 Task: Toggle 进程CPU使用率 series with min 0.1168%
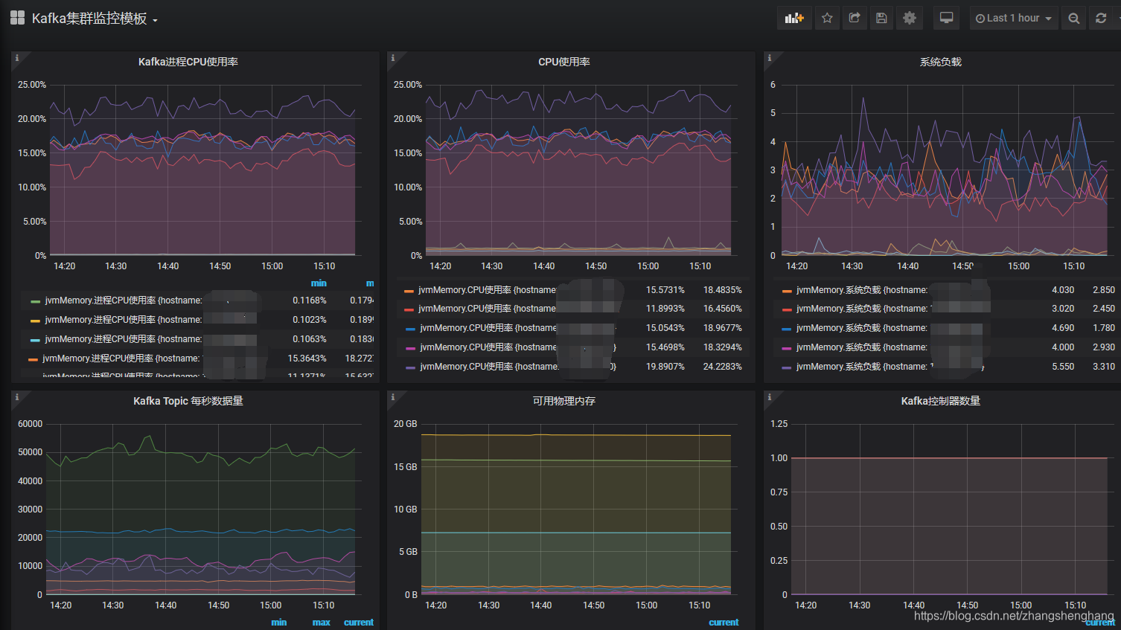click(x=123, y=300)
